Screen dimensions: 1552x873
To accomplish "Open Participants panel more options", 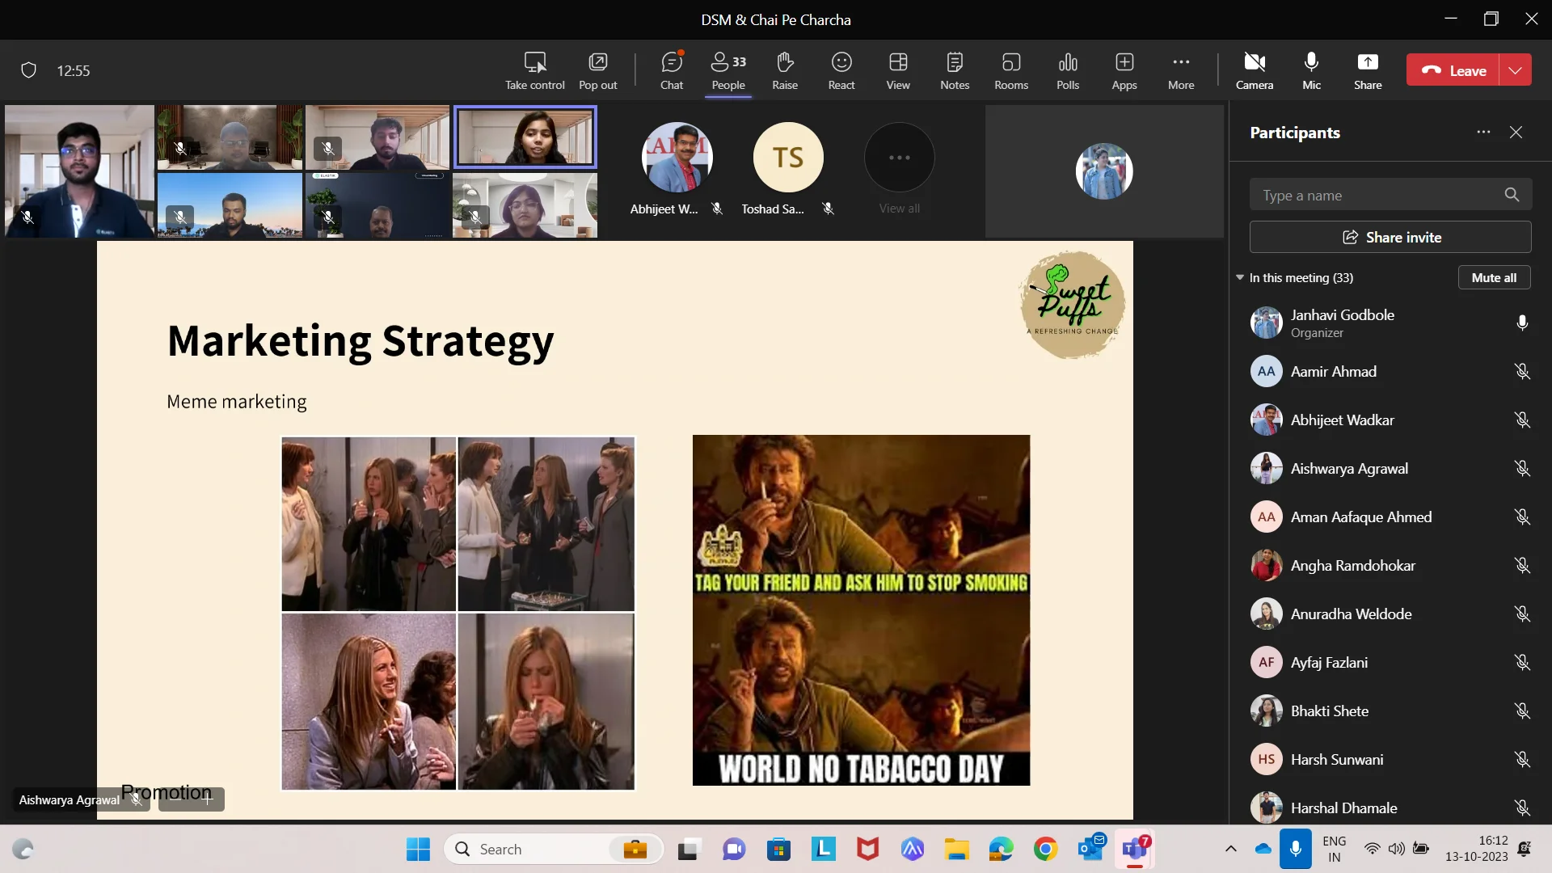I will click(x=1483, y=133).
